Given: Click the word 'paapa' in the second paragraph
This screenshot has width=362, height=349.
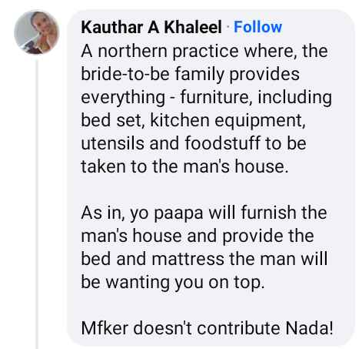Looking at the screenshot, I should click(178, 213).
